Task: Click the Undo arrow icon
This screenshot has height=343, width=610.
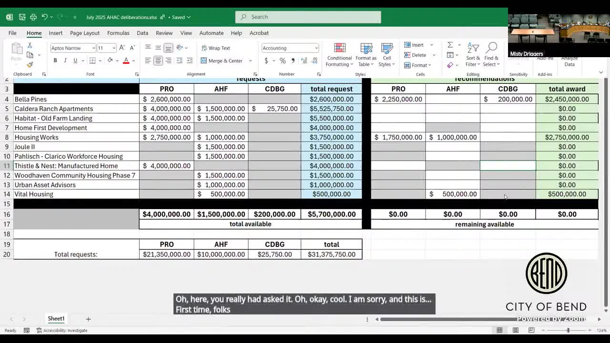Action: click(44, 17)
